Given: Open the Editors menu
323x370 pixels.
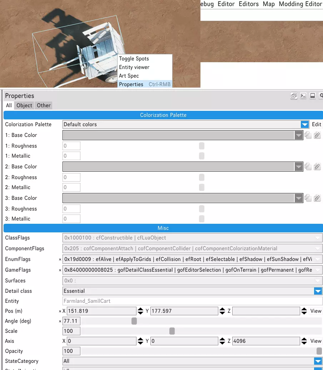Looking at the screenshot, I should 248,4.
